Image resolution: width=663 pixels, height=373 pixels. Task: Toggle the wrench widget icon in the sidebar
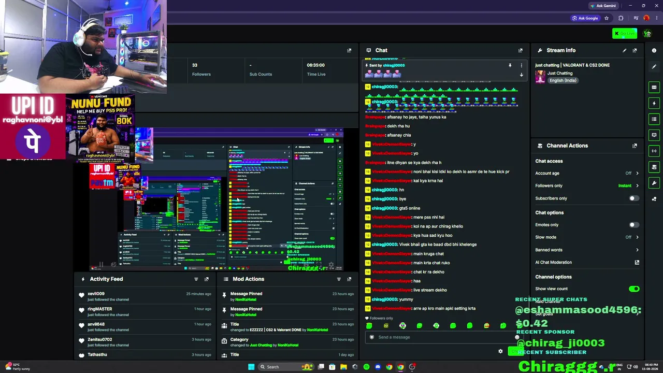click(654, 182)
